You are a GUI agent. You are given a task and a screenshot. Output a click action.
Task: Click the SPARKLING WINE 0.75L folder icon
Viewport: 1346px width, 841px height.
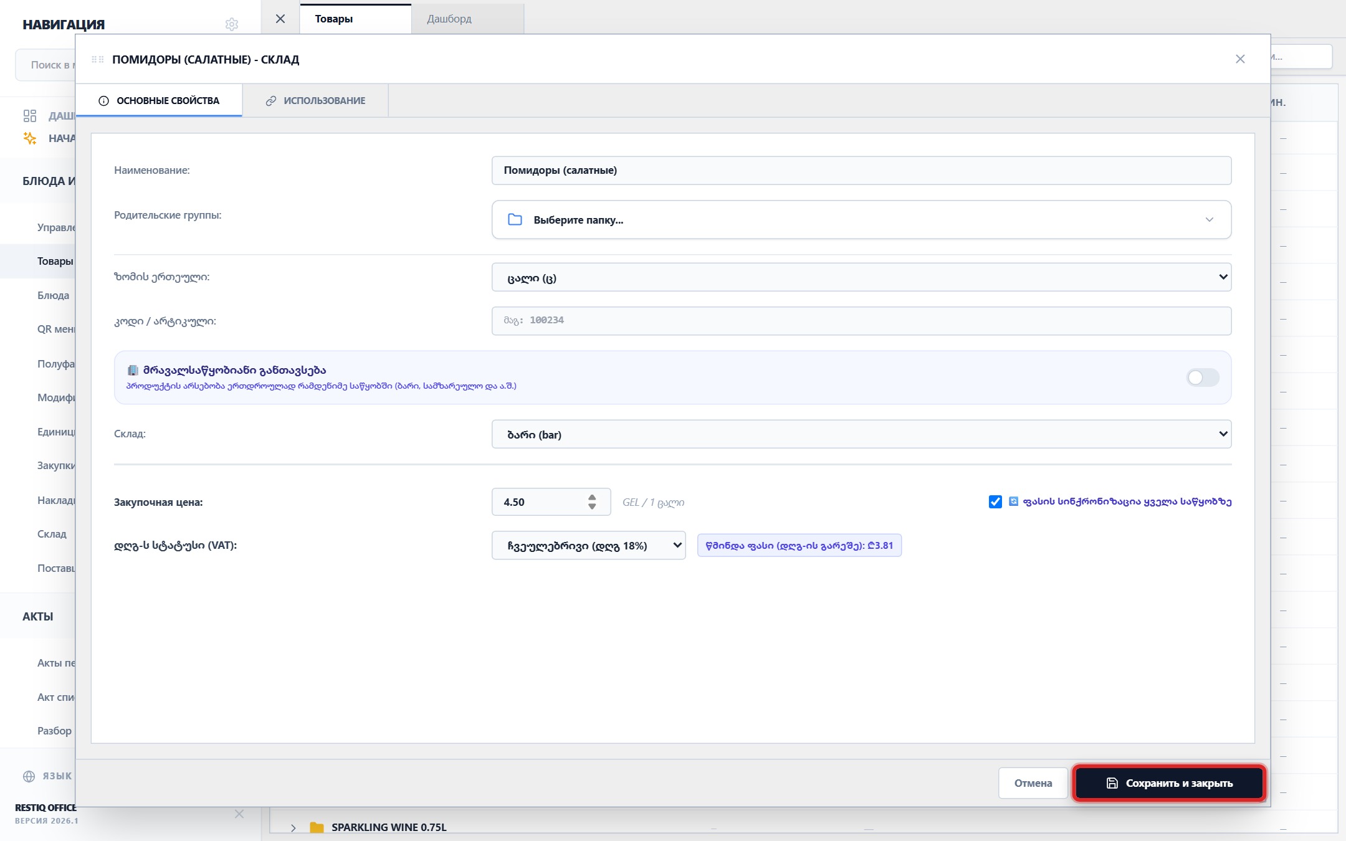pyautogui.click(x=317, y=827)
